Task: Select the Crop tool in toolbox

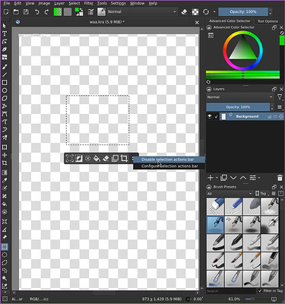Action: coord(5,163)
